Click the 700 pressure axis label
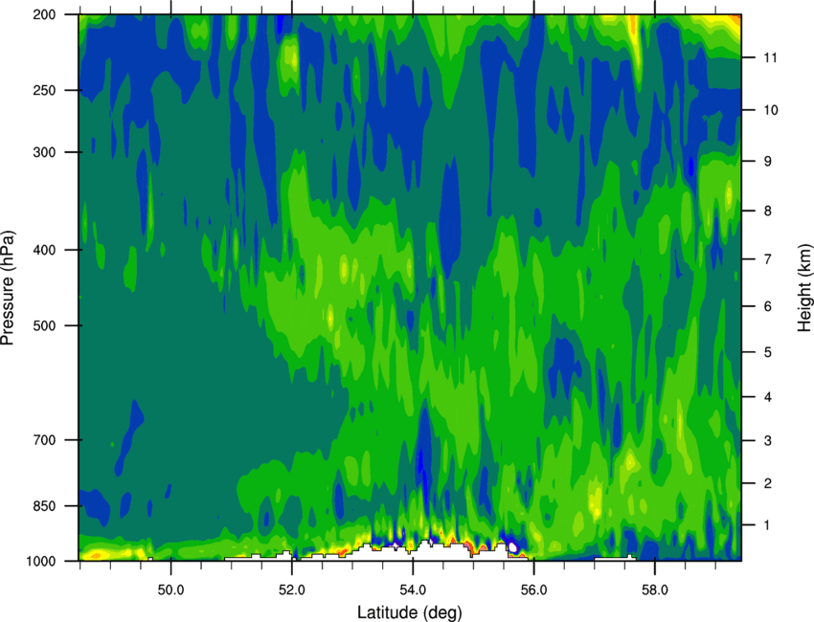814x622 pixels. tap(44, 440)
